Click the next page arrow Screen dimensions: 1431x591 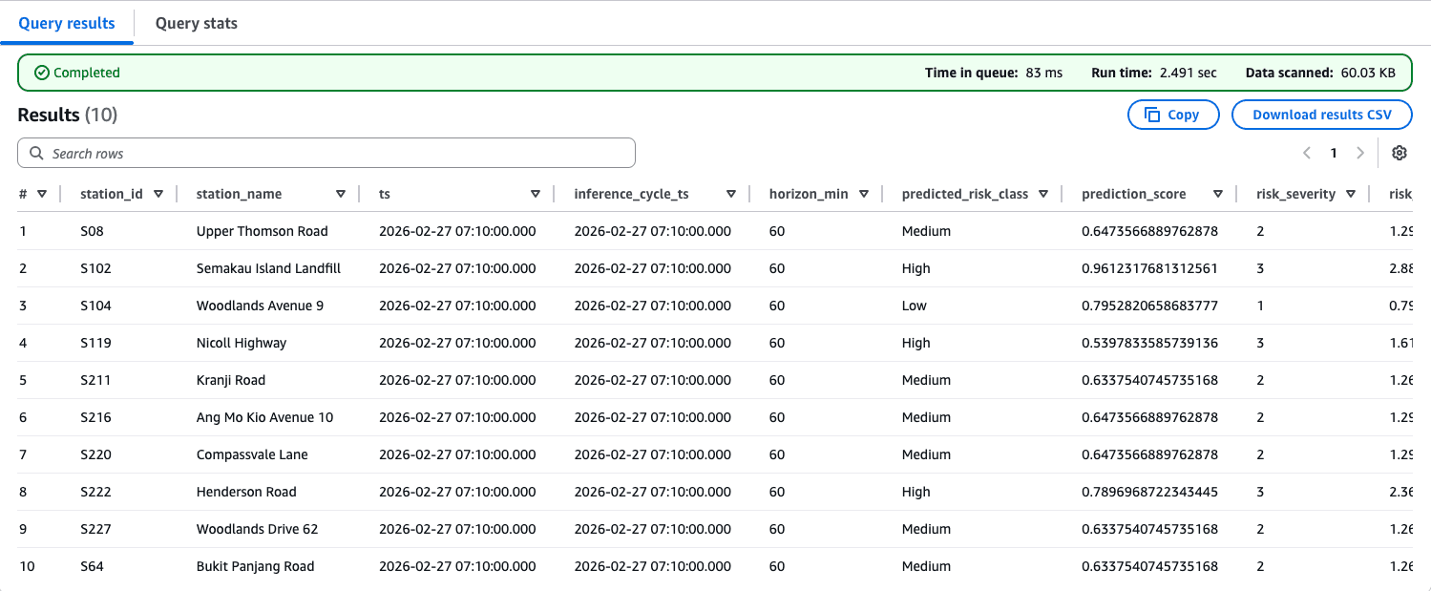click(x=1359, y=153)
